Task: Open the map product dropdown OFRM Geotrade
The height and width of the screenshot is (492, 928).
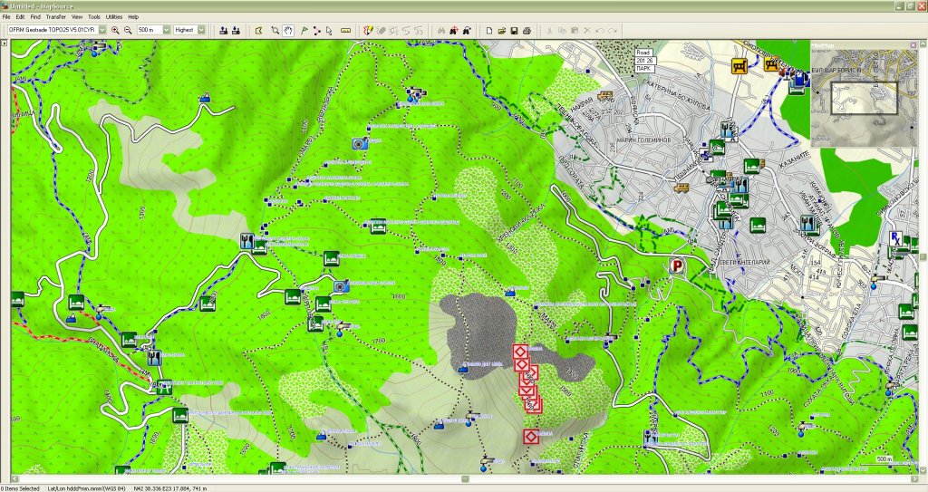Action: coord(101,30)
